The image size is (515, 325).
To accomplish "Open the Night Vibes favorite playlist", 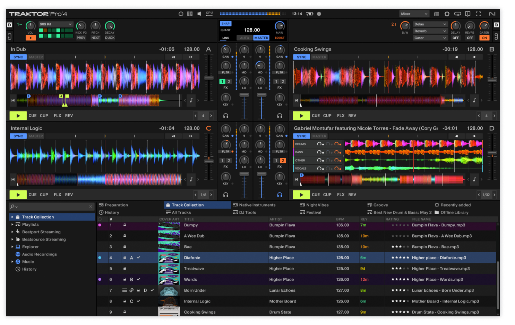I will pyautogui.click(x=314, y=205).
